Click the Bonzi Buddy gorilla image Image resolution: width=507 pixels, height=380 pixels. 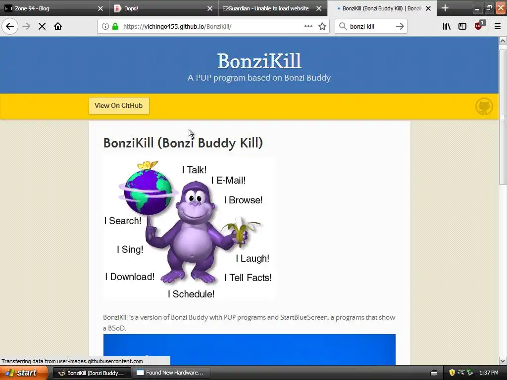189,229
